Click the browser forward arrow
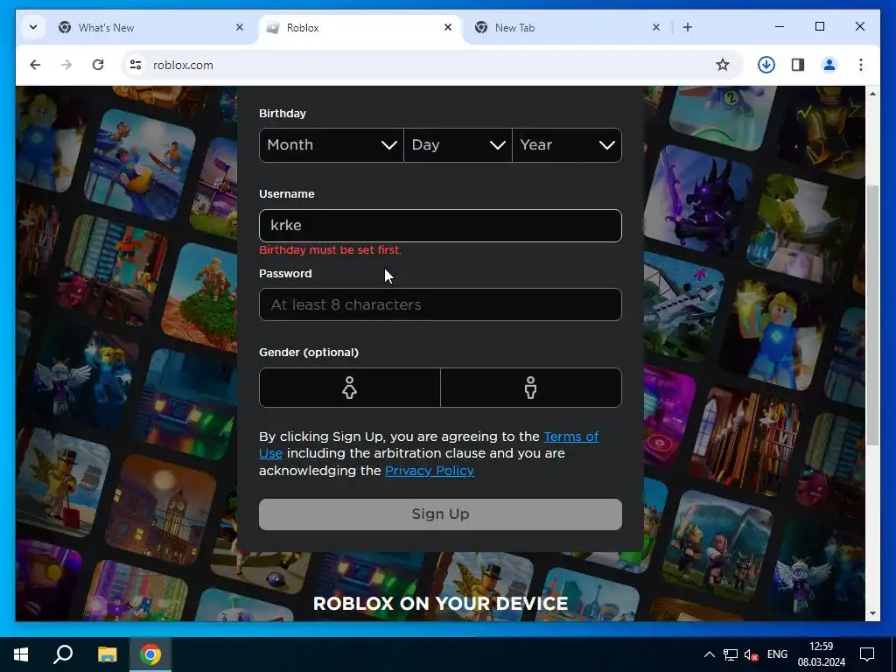 (66, 65)
